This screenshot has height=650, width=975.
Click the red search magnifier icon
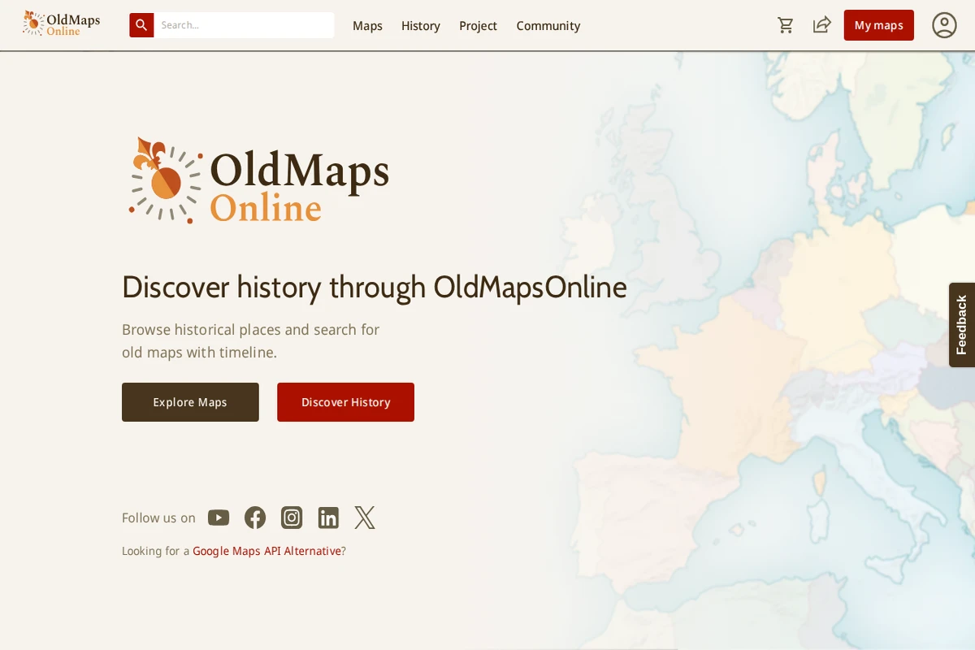pyautogui.click(x=141, y=25)
